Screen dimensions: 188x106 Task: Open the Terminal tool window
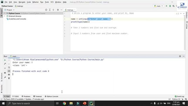click(37, 96)
